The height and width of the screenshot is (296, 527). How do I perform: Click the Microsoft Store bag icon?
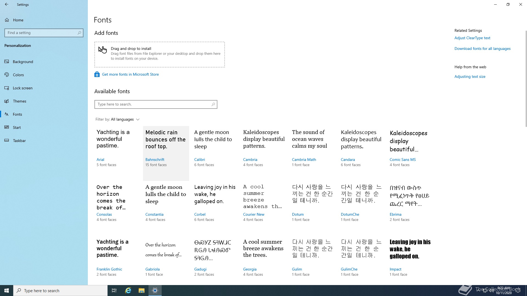click(x=97, y=74)
